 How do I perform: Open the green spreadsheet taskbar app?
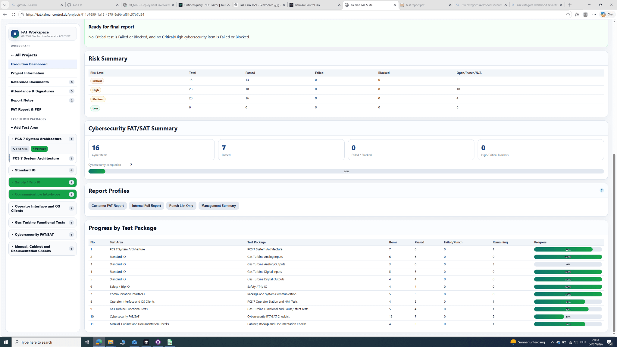pos(170,342)
